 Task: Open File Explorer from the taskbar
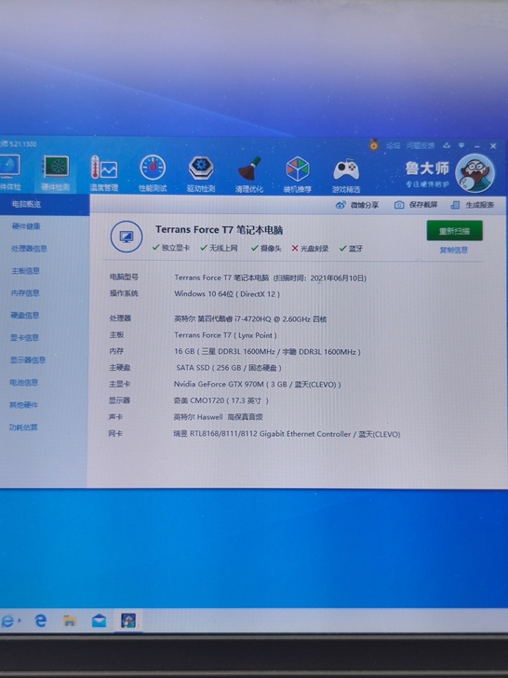point(70,621)
